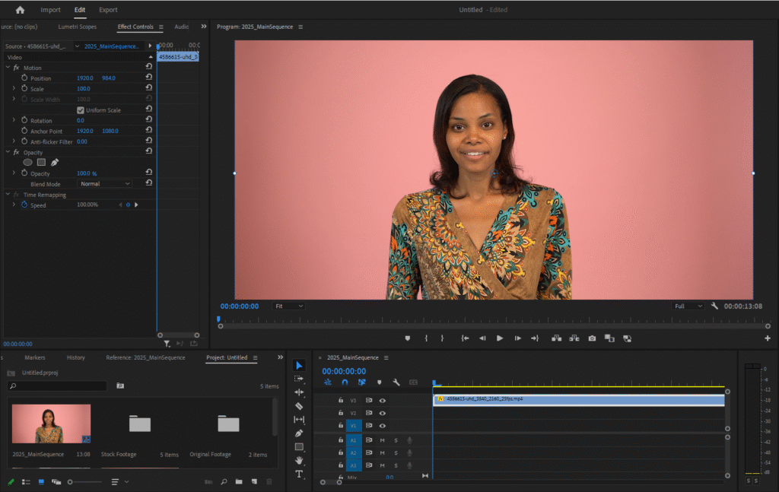This screenshot has width=779, height=492.
Task: Select the Selection tool arrow
Action: coord(299,366)
